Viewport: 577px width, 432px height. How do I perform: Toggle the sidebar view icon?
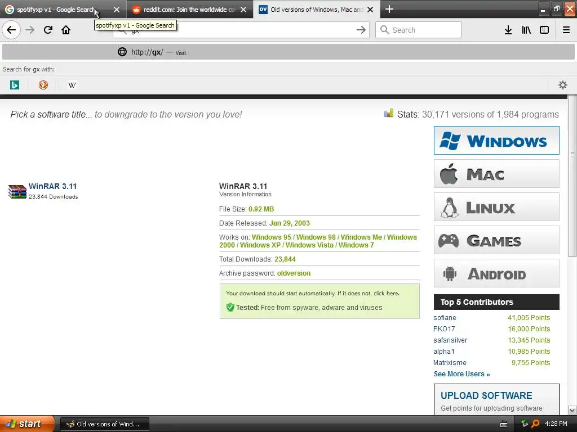pyautogui.click(x=544, y=30)
